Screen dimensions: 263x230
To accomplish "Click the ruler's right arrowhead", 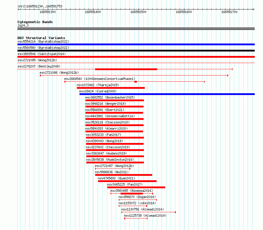I will pos(254,9).
